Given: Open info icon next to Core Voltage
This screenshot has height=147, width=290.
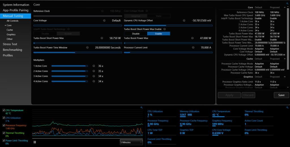Looking at the screenshot, I should (104, 20).
